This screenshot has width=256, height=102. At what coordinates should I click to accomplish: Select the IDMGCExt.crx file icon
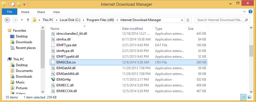[53, 62]
